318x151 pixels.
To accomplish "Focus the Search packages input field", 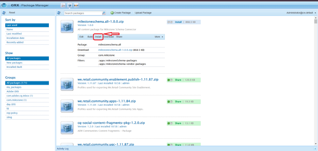I will (83, 13).
